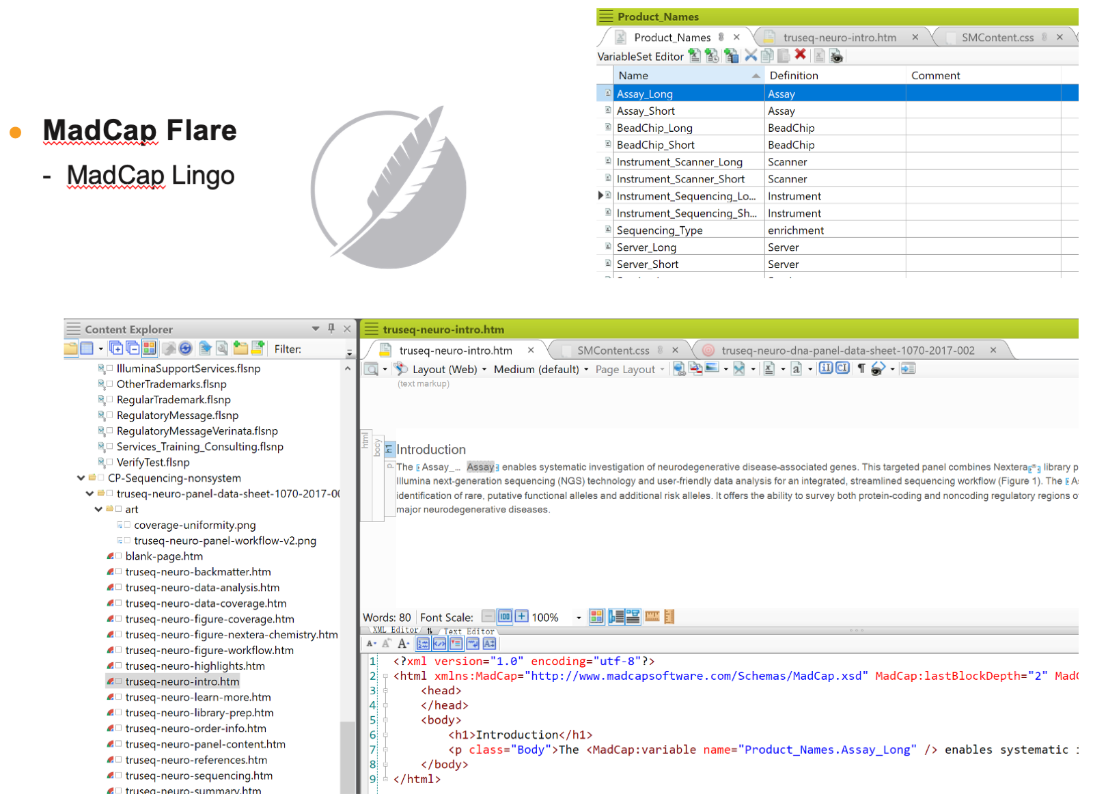Click the insert image icon in editor toolbar
1093x805 pixels.
(712, 368)
